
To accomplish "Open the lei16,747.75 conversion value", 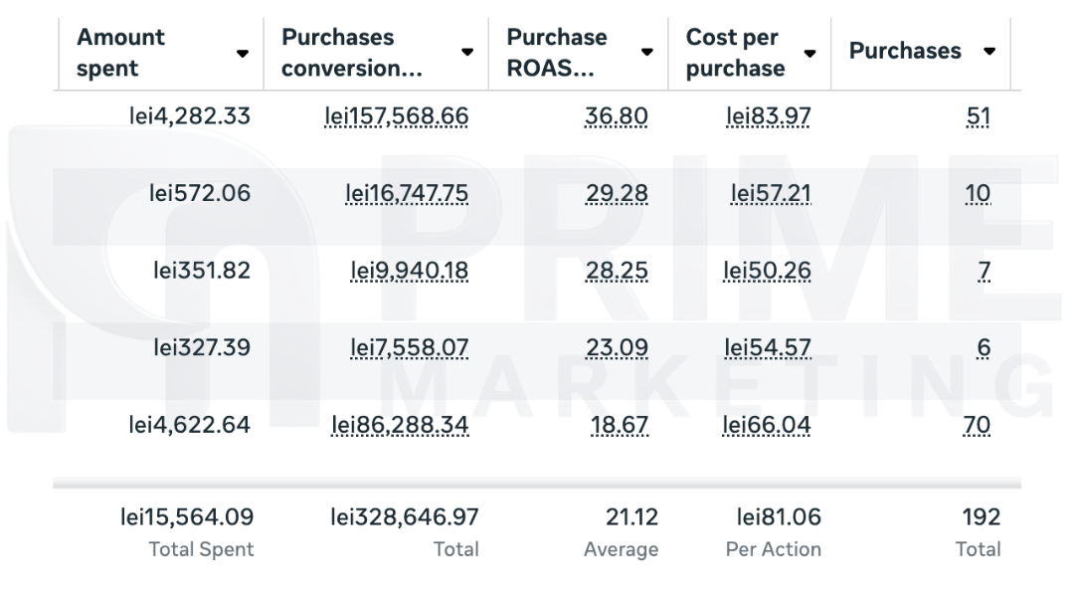I will pyautogui.click(x=407, y=194).
